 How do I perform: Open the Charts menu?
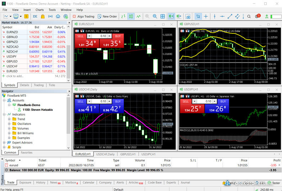click(x=39, y=10)
